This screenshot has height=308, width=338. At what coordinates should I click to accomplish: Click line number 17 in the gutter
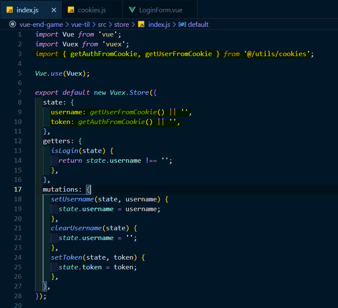click(18, 189)
